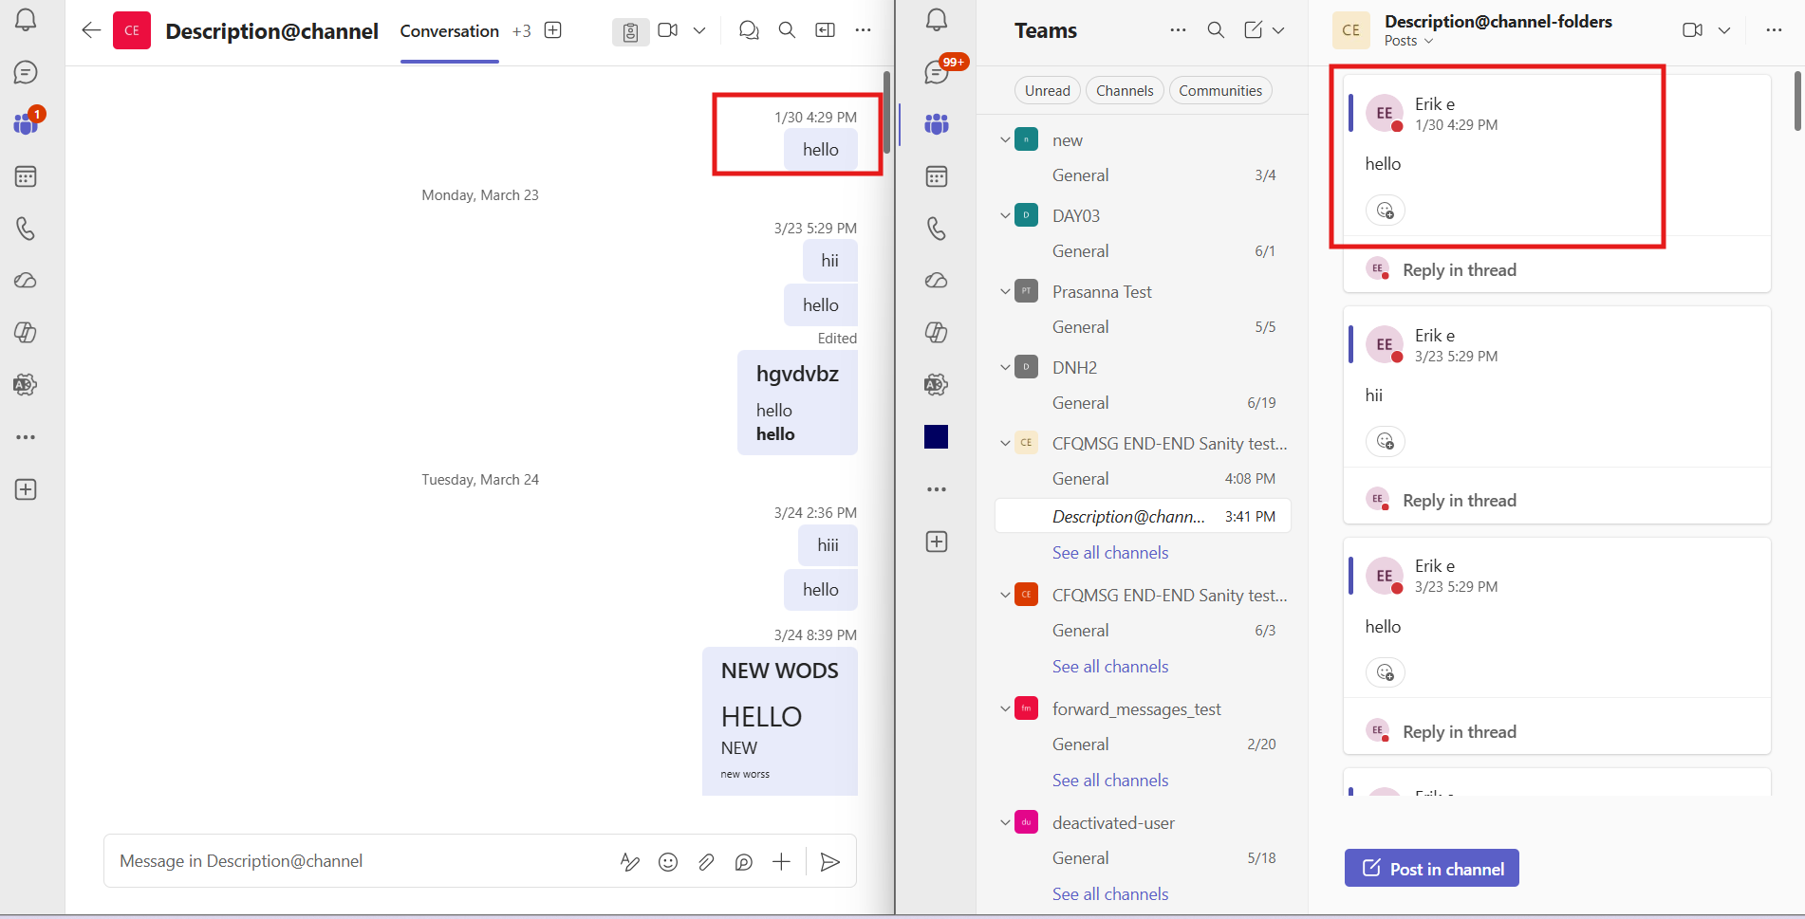Image resolution: width=1805 pixels, height=919 pixels.
Task: Start video call in right window header
Action: click(x=1693, y=30)
